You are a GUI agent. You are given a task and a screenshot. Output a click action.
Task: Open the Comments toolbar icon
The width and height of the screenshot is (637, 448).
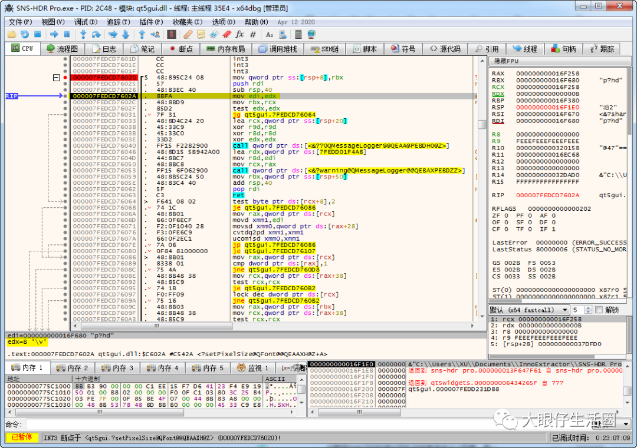click(201, 35)
